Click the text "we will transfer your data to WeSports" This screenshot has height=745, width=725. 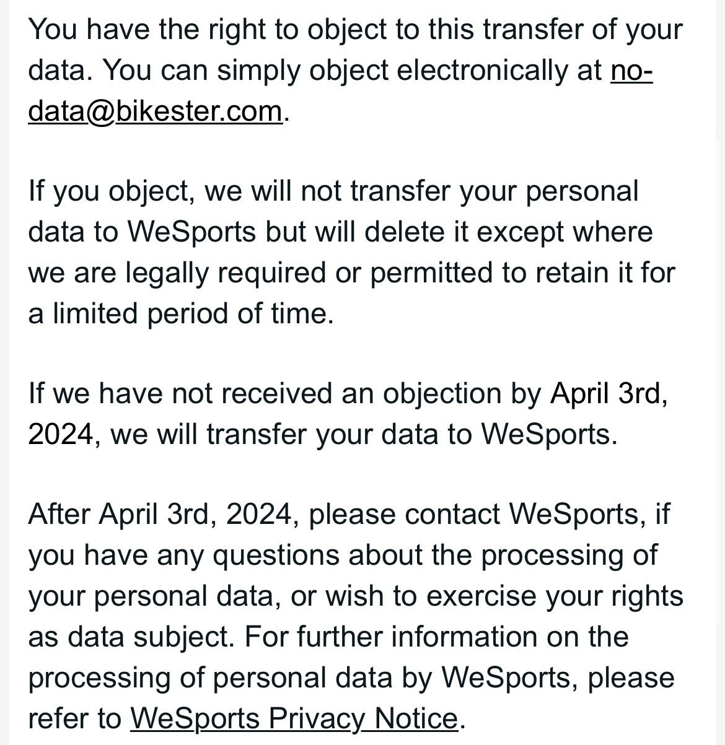(363, 434)
